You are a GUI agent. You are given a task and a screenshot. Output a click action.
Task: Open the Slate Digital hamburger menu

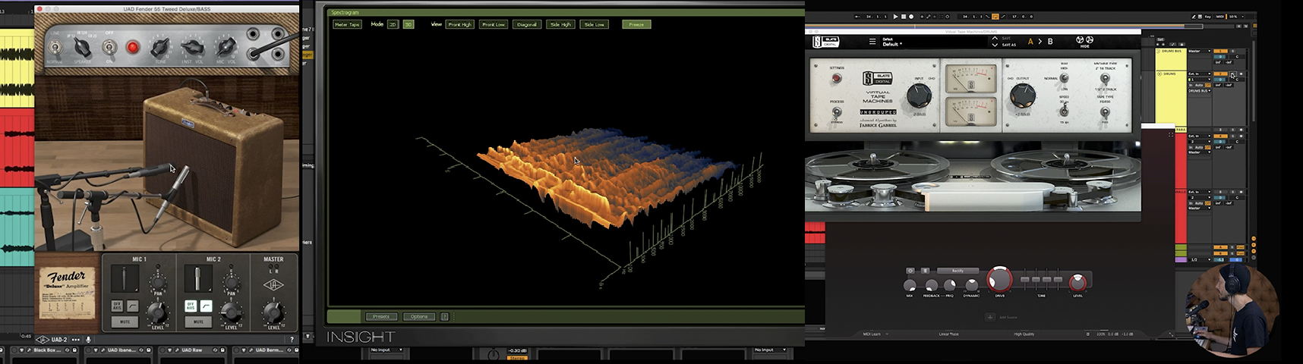click(x=872, y=42)
